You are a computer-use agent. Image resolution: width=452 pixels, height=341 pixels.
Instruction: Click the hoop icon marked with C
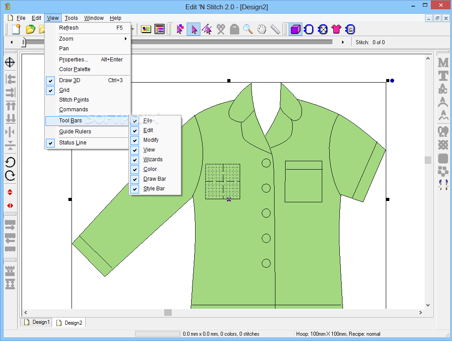click(350, 29)
